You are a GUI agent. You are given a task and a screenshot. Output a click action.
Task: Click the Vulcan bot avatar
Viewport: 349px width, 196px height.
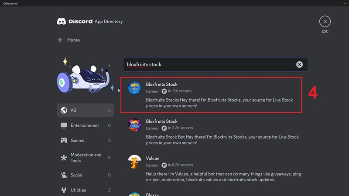click(134, 162)
